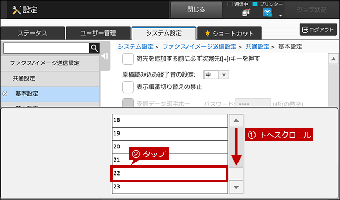Choose 18 from the list
Viewport: 340px width, 200px height.
[x=170, y=121]
